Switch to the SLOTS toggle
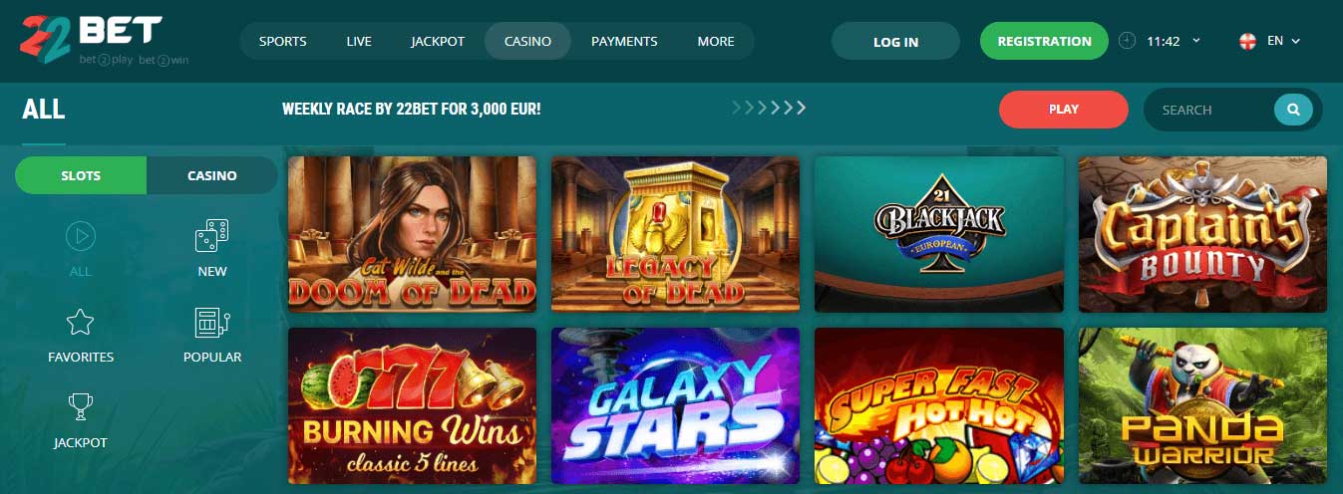Viewport: 1343px width, 494px height. click(x=81, y=175)
